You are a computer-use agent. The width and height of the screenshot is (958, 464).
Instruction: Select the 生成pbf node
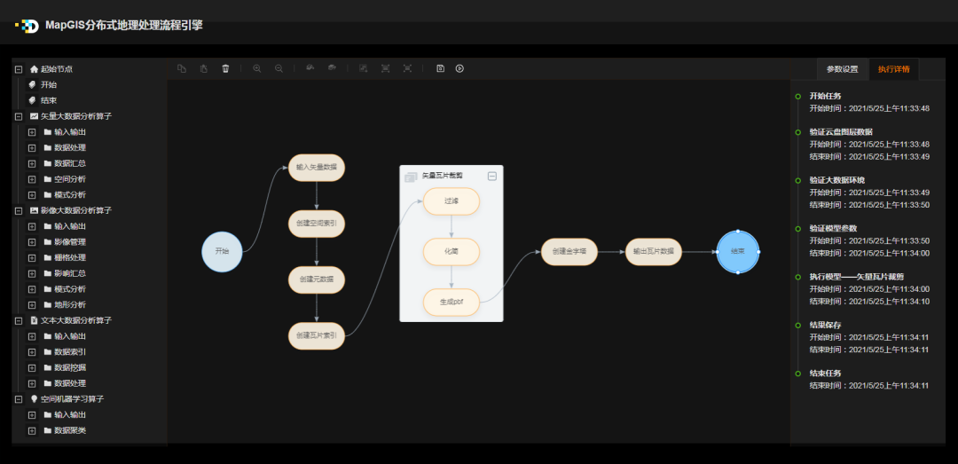452,302
